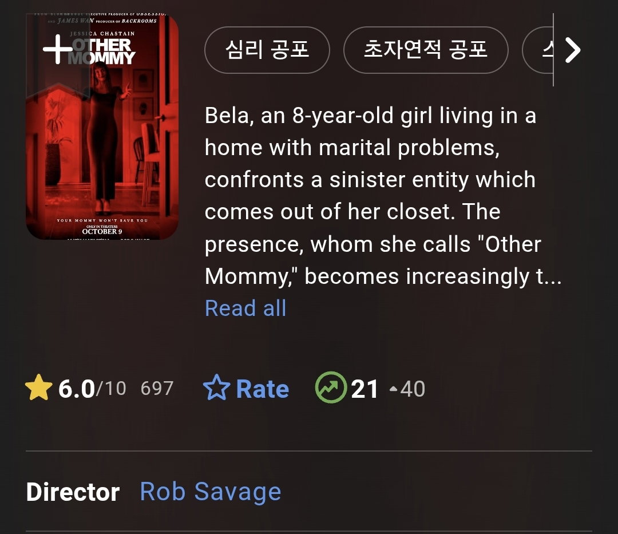Screen dimensions: 618x534
Task: Tap the Director label row
Action: click(x=309, y=492)
